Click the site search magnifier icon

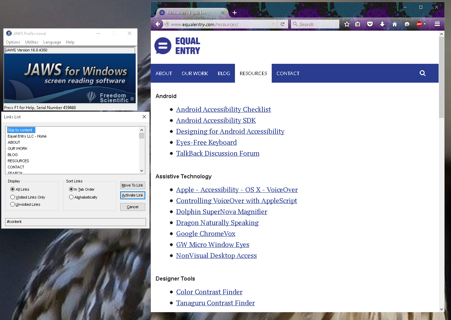tap(422, 73)
